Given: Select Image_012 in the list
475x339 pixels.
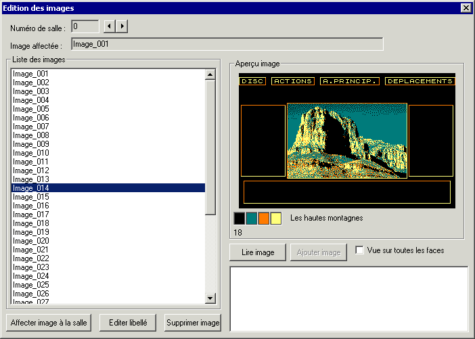Looking at the screenshot, I should (x=108, y=171).
